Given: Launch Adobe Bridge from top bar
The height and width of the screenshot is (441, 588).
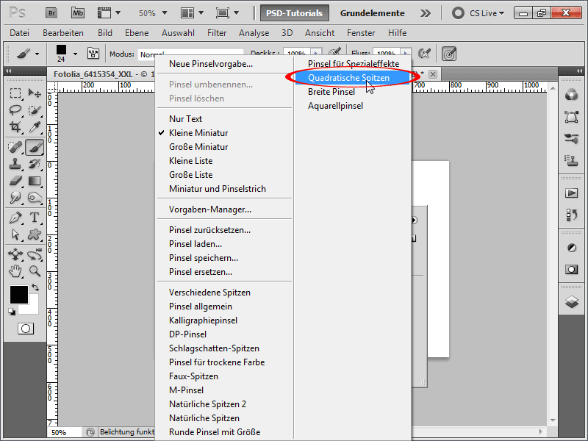Looking at the screenshot, I should coord(51,13).
